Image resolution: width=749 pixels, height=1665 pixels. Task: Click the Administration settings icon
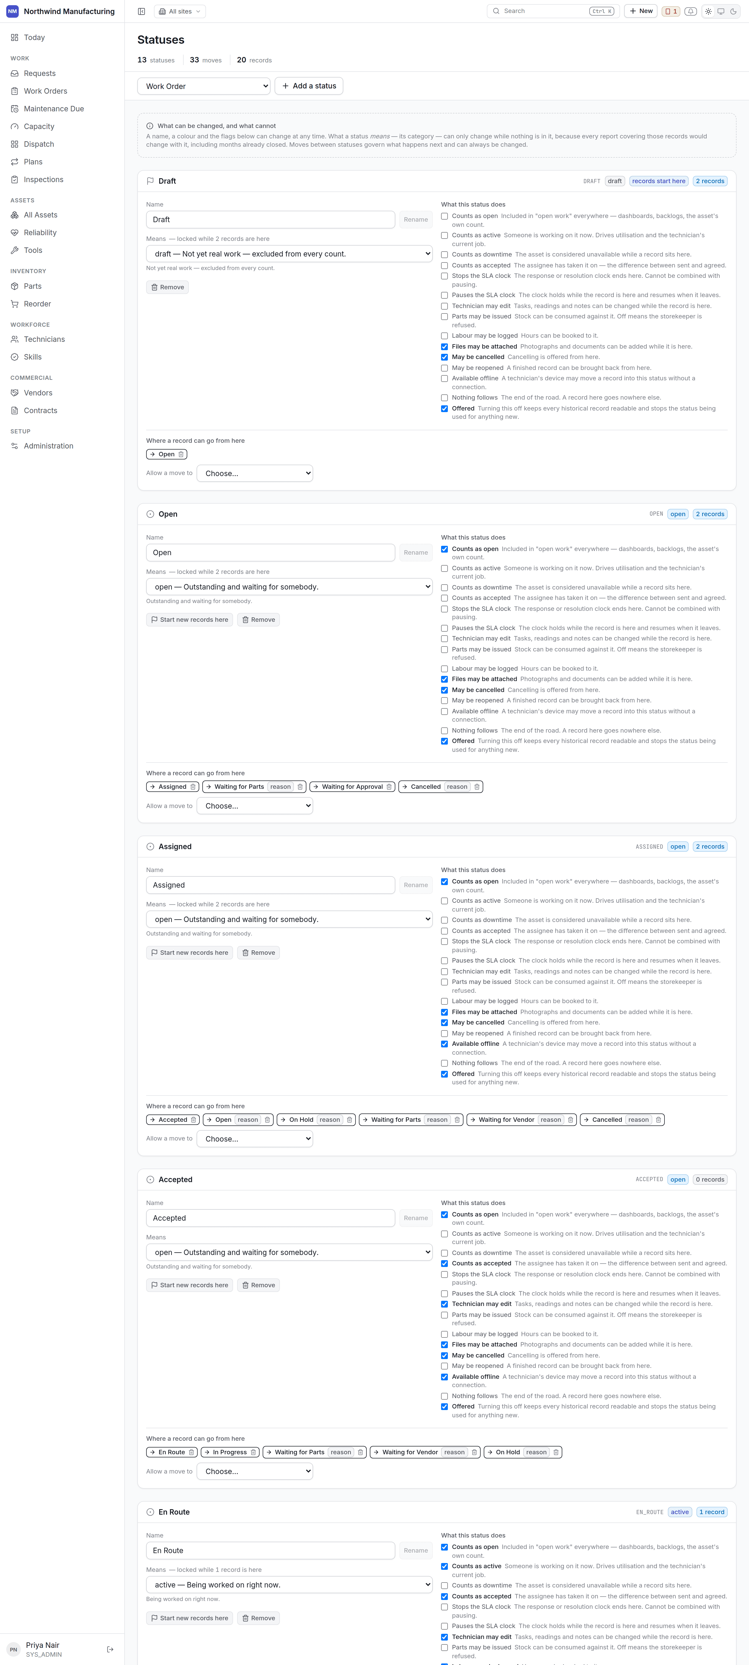(x=15, y=446)
